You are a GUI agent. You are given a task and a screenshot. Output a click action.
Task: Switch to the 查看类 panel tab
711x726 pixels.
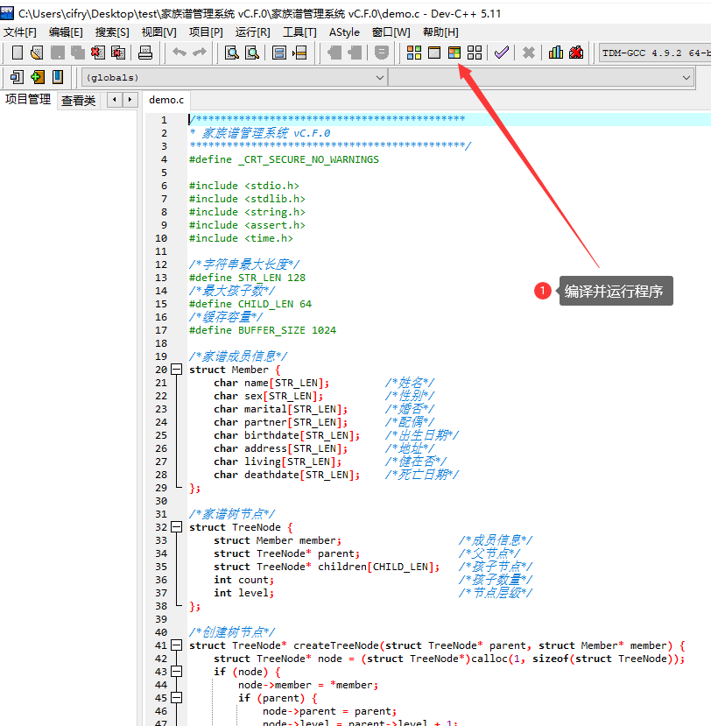[78, 101]
